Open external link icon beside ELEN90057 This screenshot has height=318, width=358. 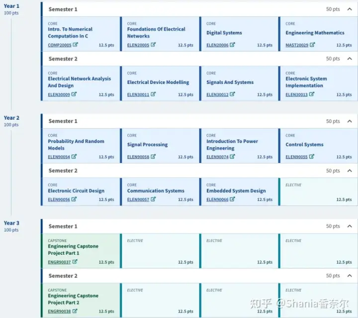click(x=153, y=199)
